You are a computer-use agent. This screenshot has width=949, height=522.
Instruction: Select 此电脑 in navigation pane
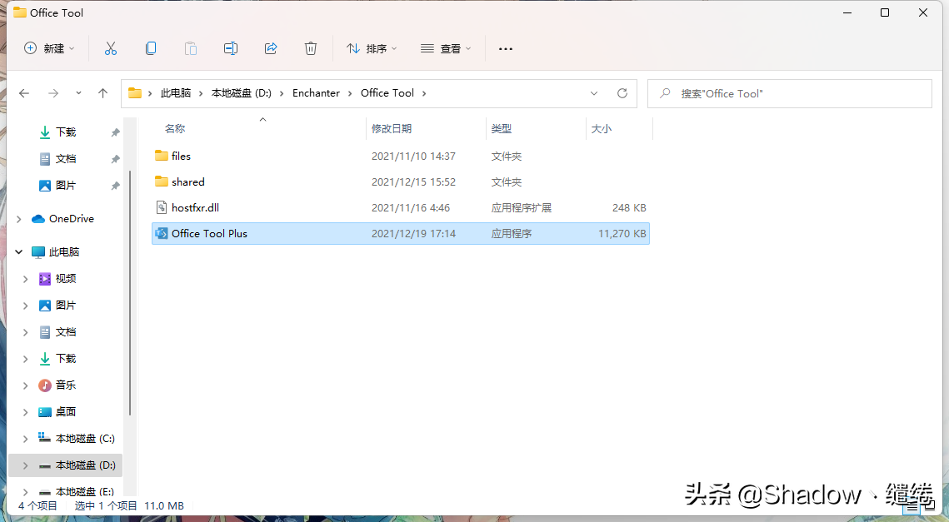click(x=64, y=251)
